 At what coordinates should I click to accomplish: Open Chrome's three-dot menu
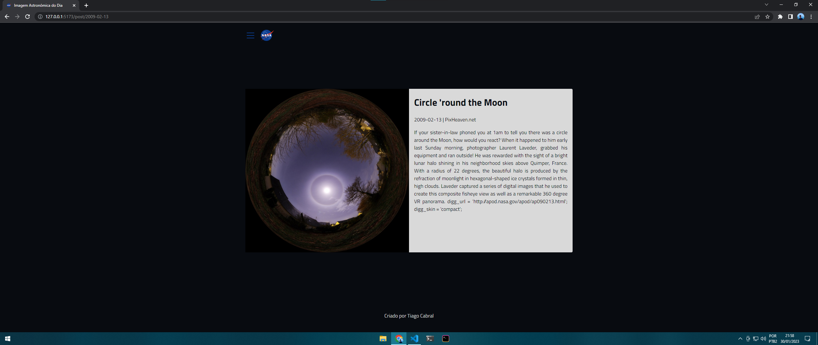pyautogui.click(x=811, y=17)
